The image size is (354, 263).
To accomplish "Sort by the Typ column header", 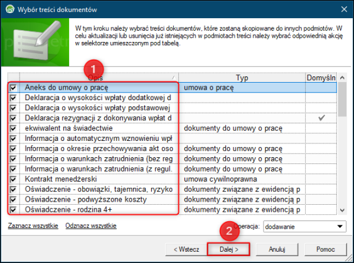I will click(x=242, y=78).
